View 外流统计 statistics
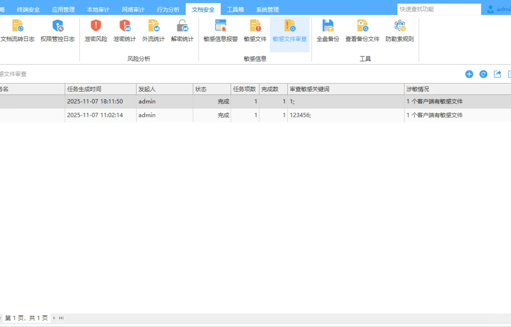Image resolution: width=511 pixels, height=327 pixels. (x=153, y=30)
